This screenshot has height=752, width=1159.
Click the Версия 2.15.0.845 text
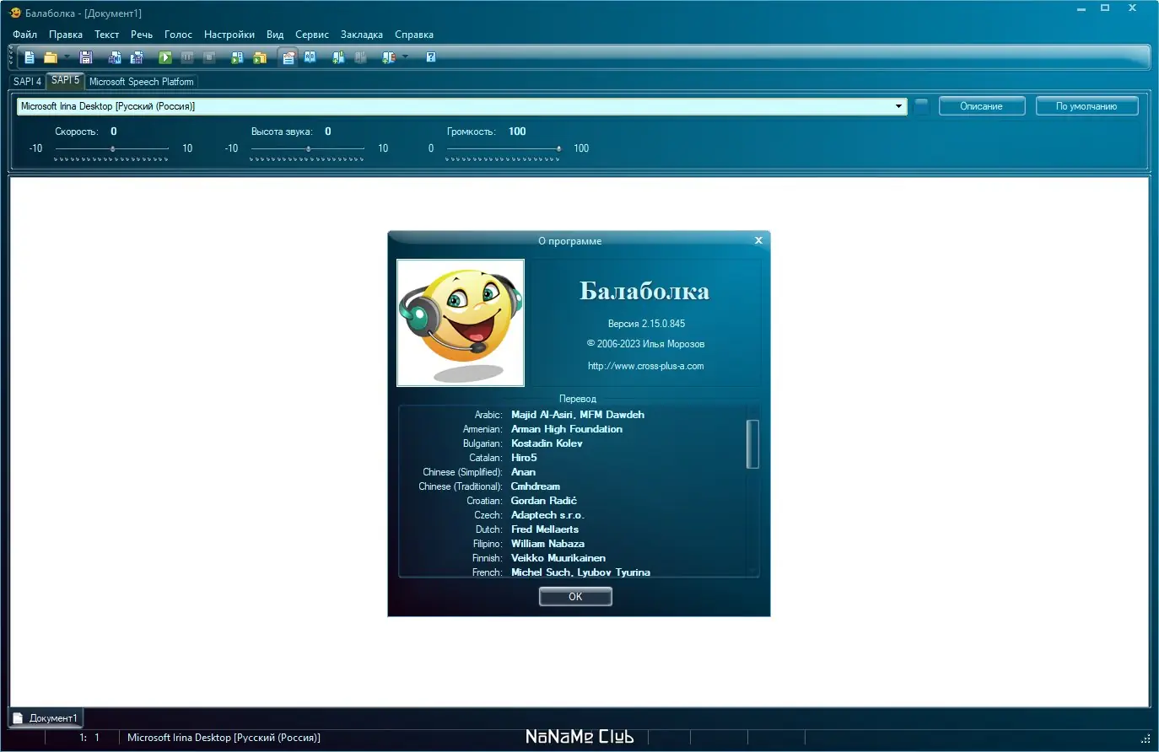click(646, 324)
